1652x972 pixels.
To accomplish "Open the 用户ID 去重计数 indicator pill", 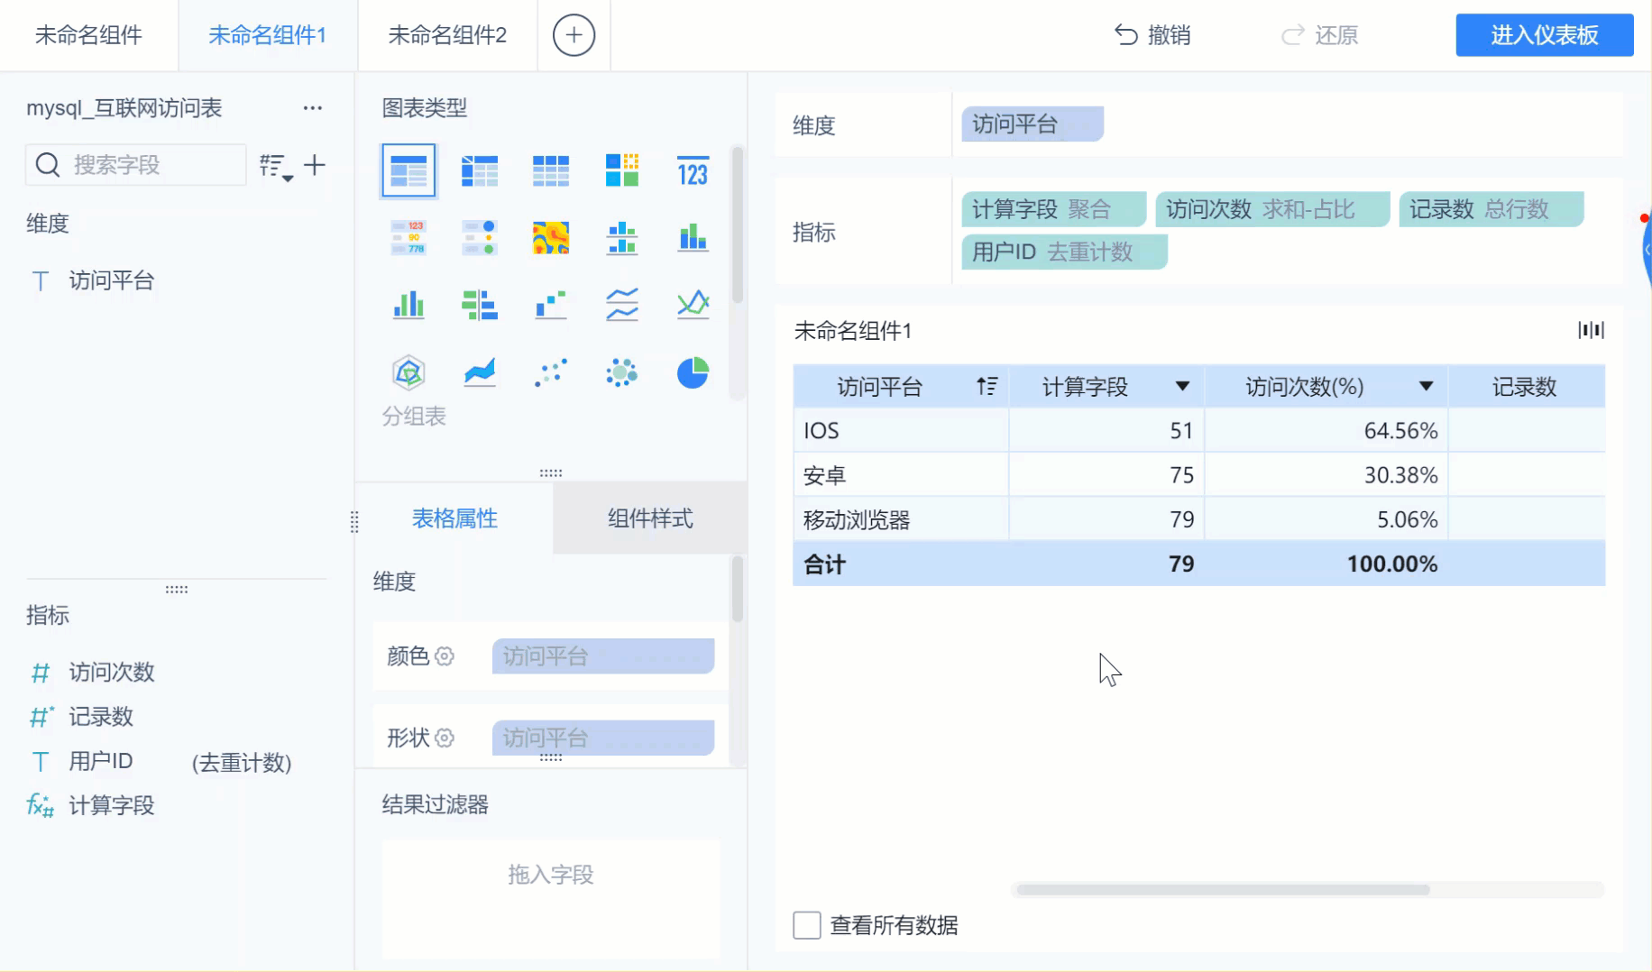I will 1064,252.
